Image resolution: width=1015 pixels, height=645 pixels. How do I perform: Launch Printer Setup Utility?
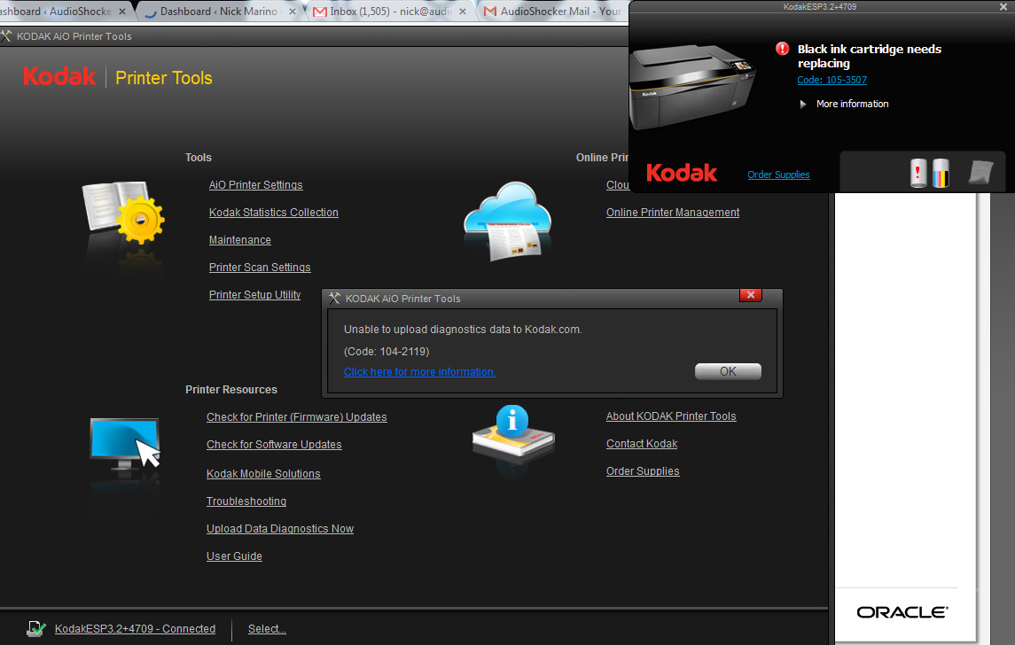[x=254, y=295]
